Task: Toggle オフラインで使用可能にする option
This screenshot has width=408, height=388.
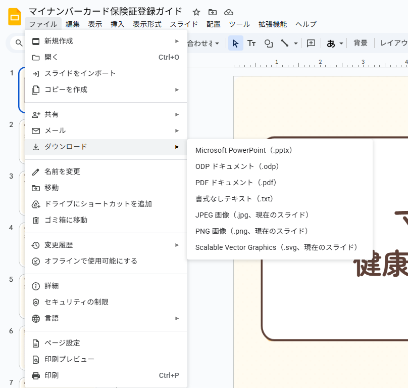Action: pos(106,261)
